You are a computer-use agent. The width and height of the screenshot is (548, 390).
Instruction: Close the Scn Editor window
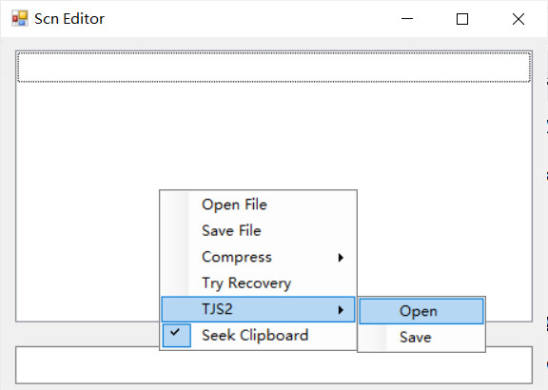pos(519,18)
